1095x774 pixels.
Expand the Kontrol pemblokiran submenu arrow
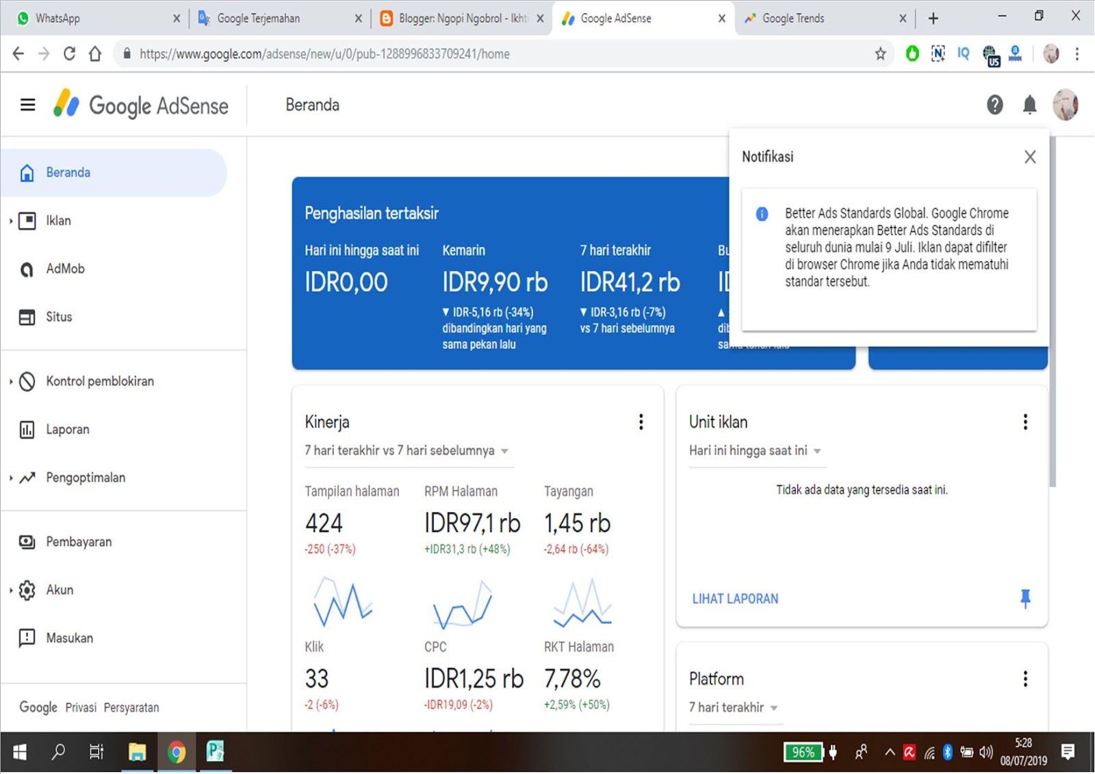point(10,381)
